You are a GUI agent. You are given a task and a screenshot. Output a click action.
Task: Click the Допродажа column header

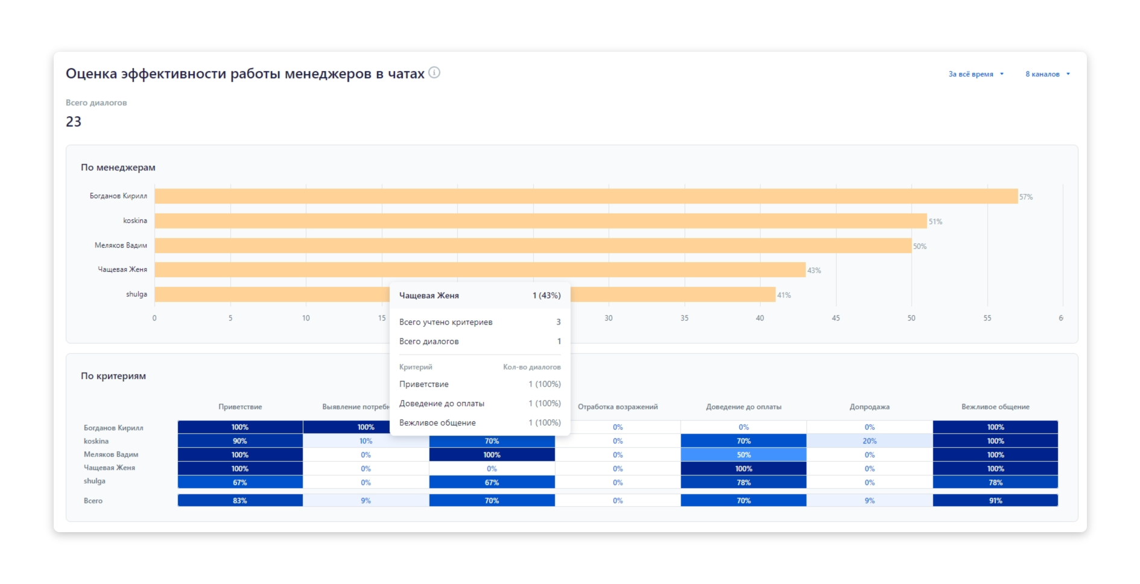tap(869, 407)
